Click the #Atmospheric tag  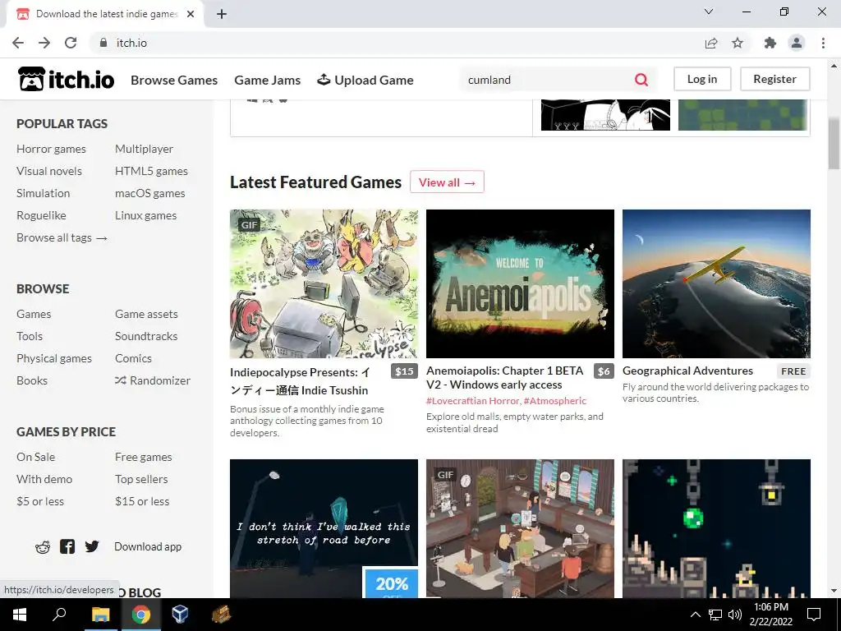click(x=555, y=401)
